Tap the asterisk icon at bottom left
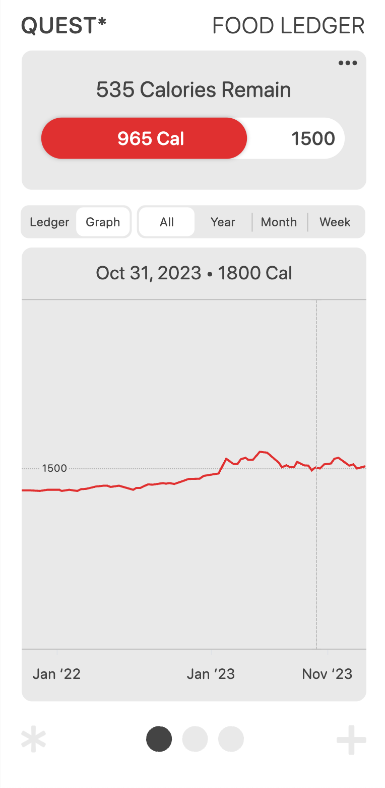 click(x=34, y=740)
